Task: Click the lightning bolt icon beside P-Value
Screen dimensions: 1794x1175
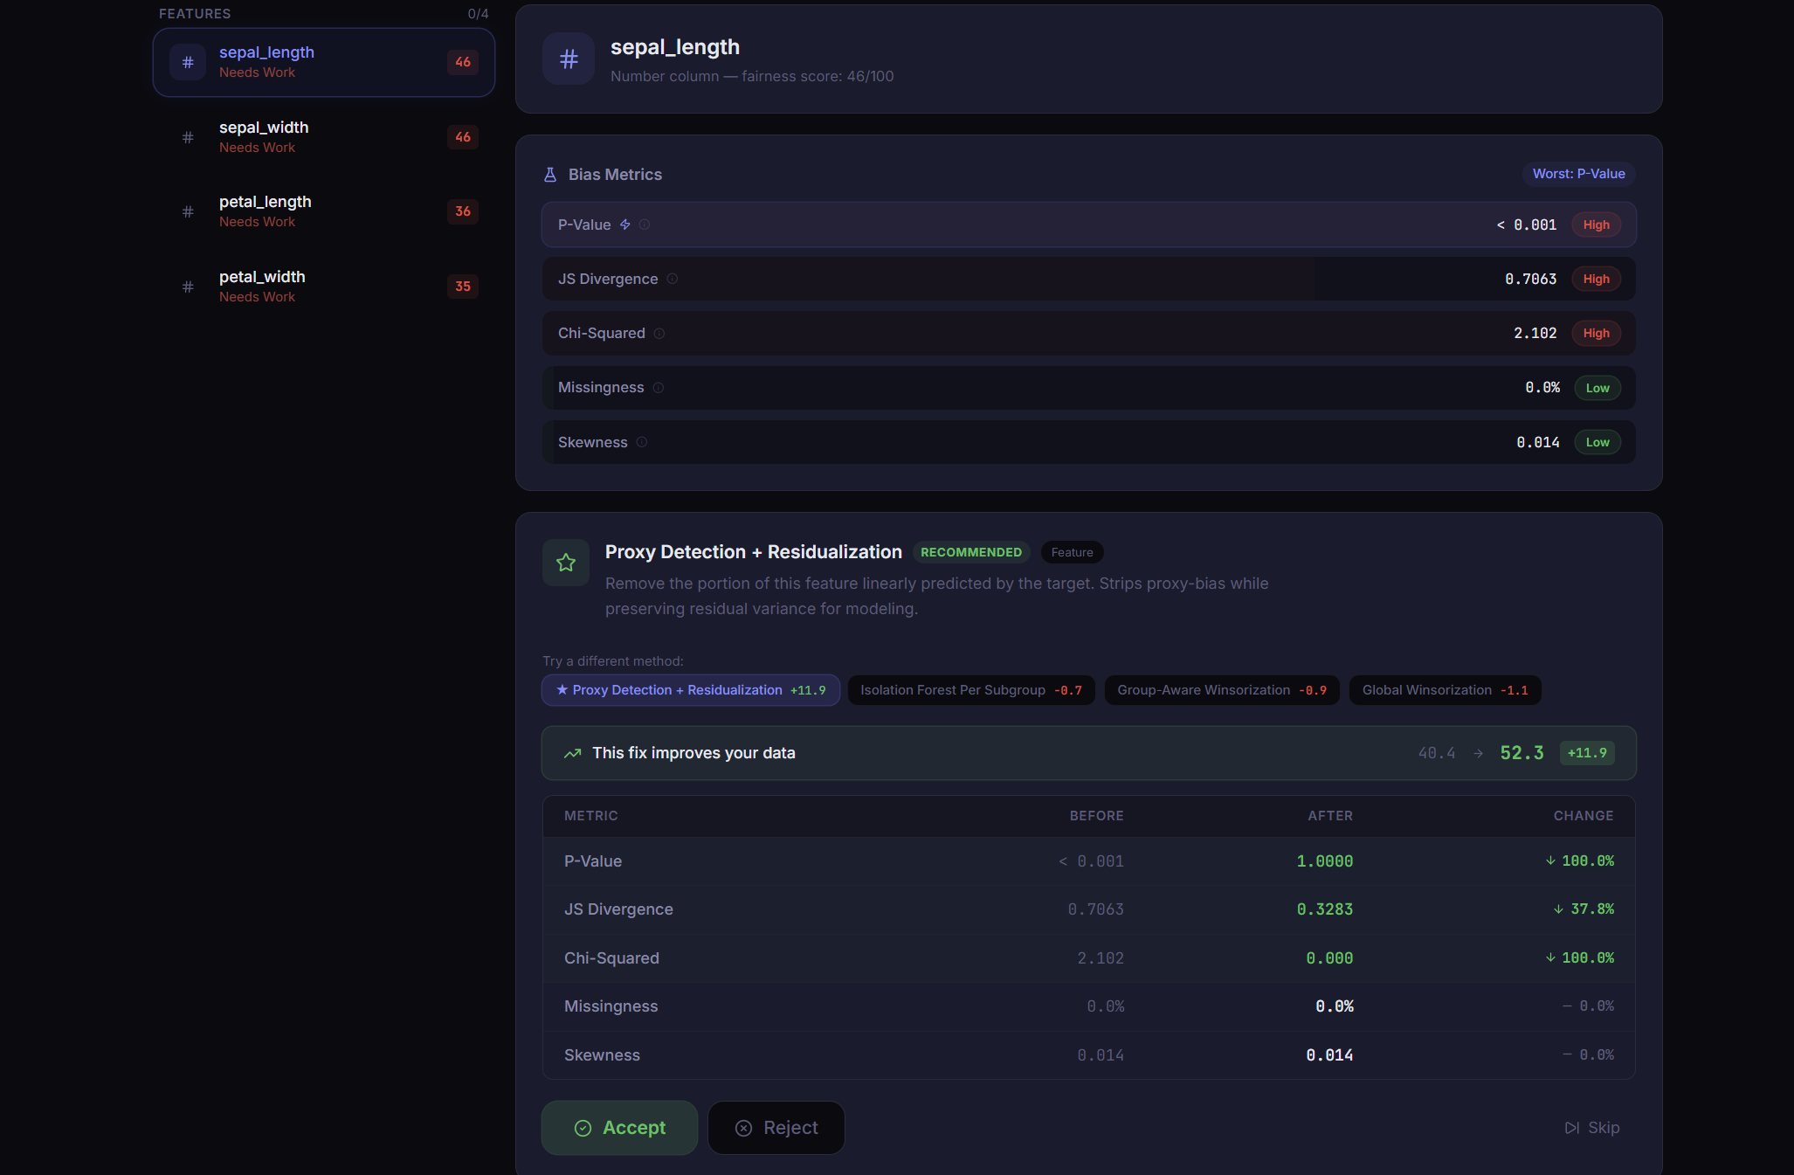Action: pyautogui.click(x=625, y=225)
